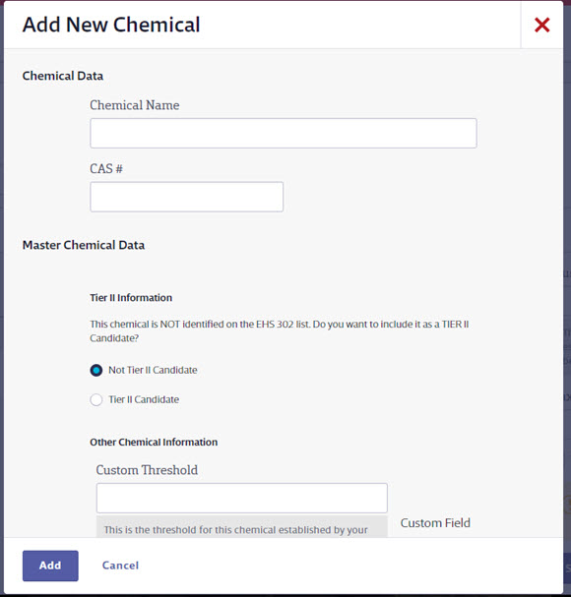The height and width of the screenshot is (597, 571).
Task: Click the Custom Field label
Action: (x=435, y=523)
